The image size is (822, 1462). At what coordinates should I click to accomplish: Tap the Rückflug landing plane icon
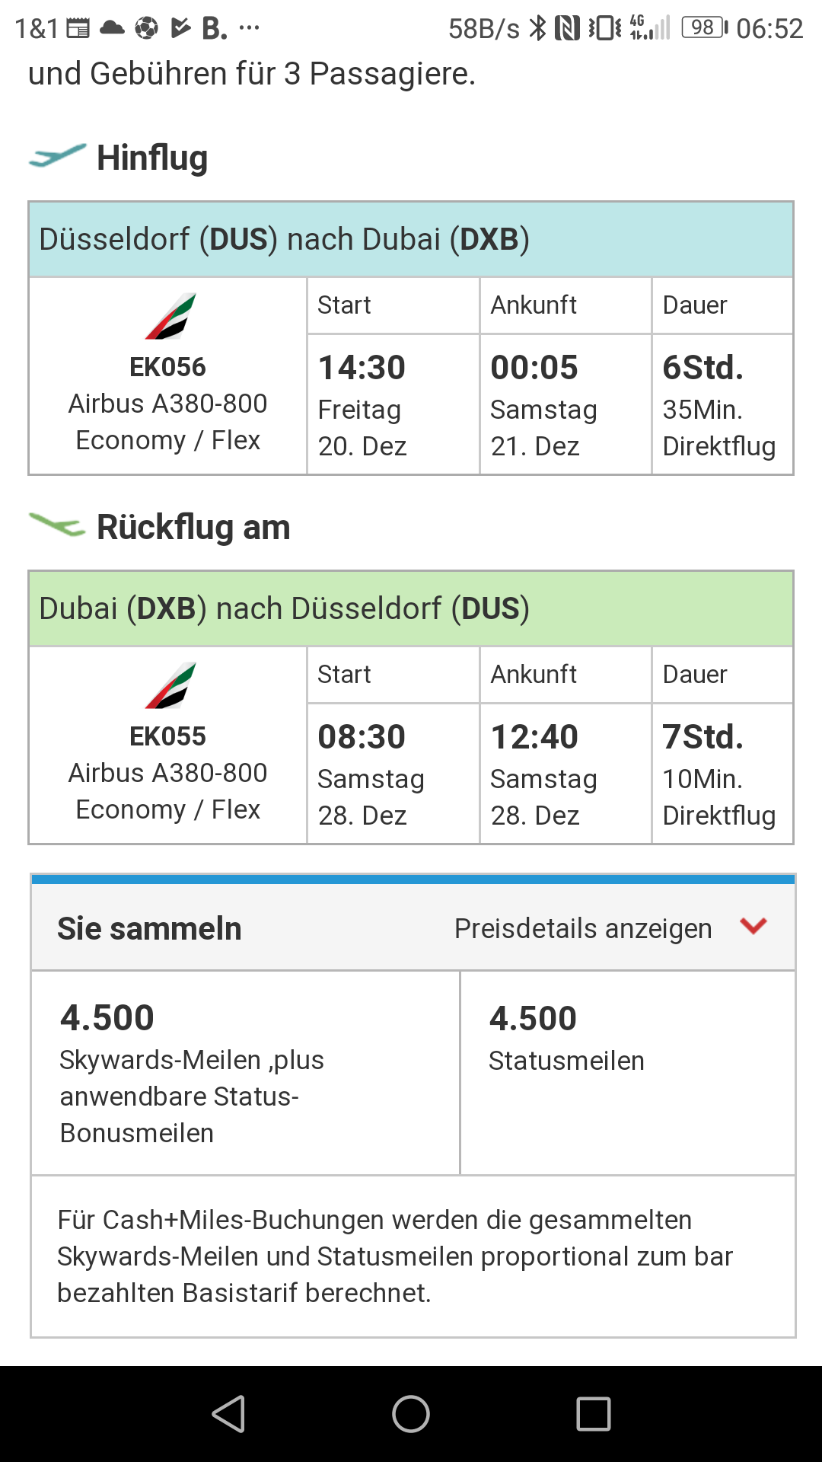[x=57, y=525]
